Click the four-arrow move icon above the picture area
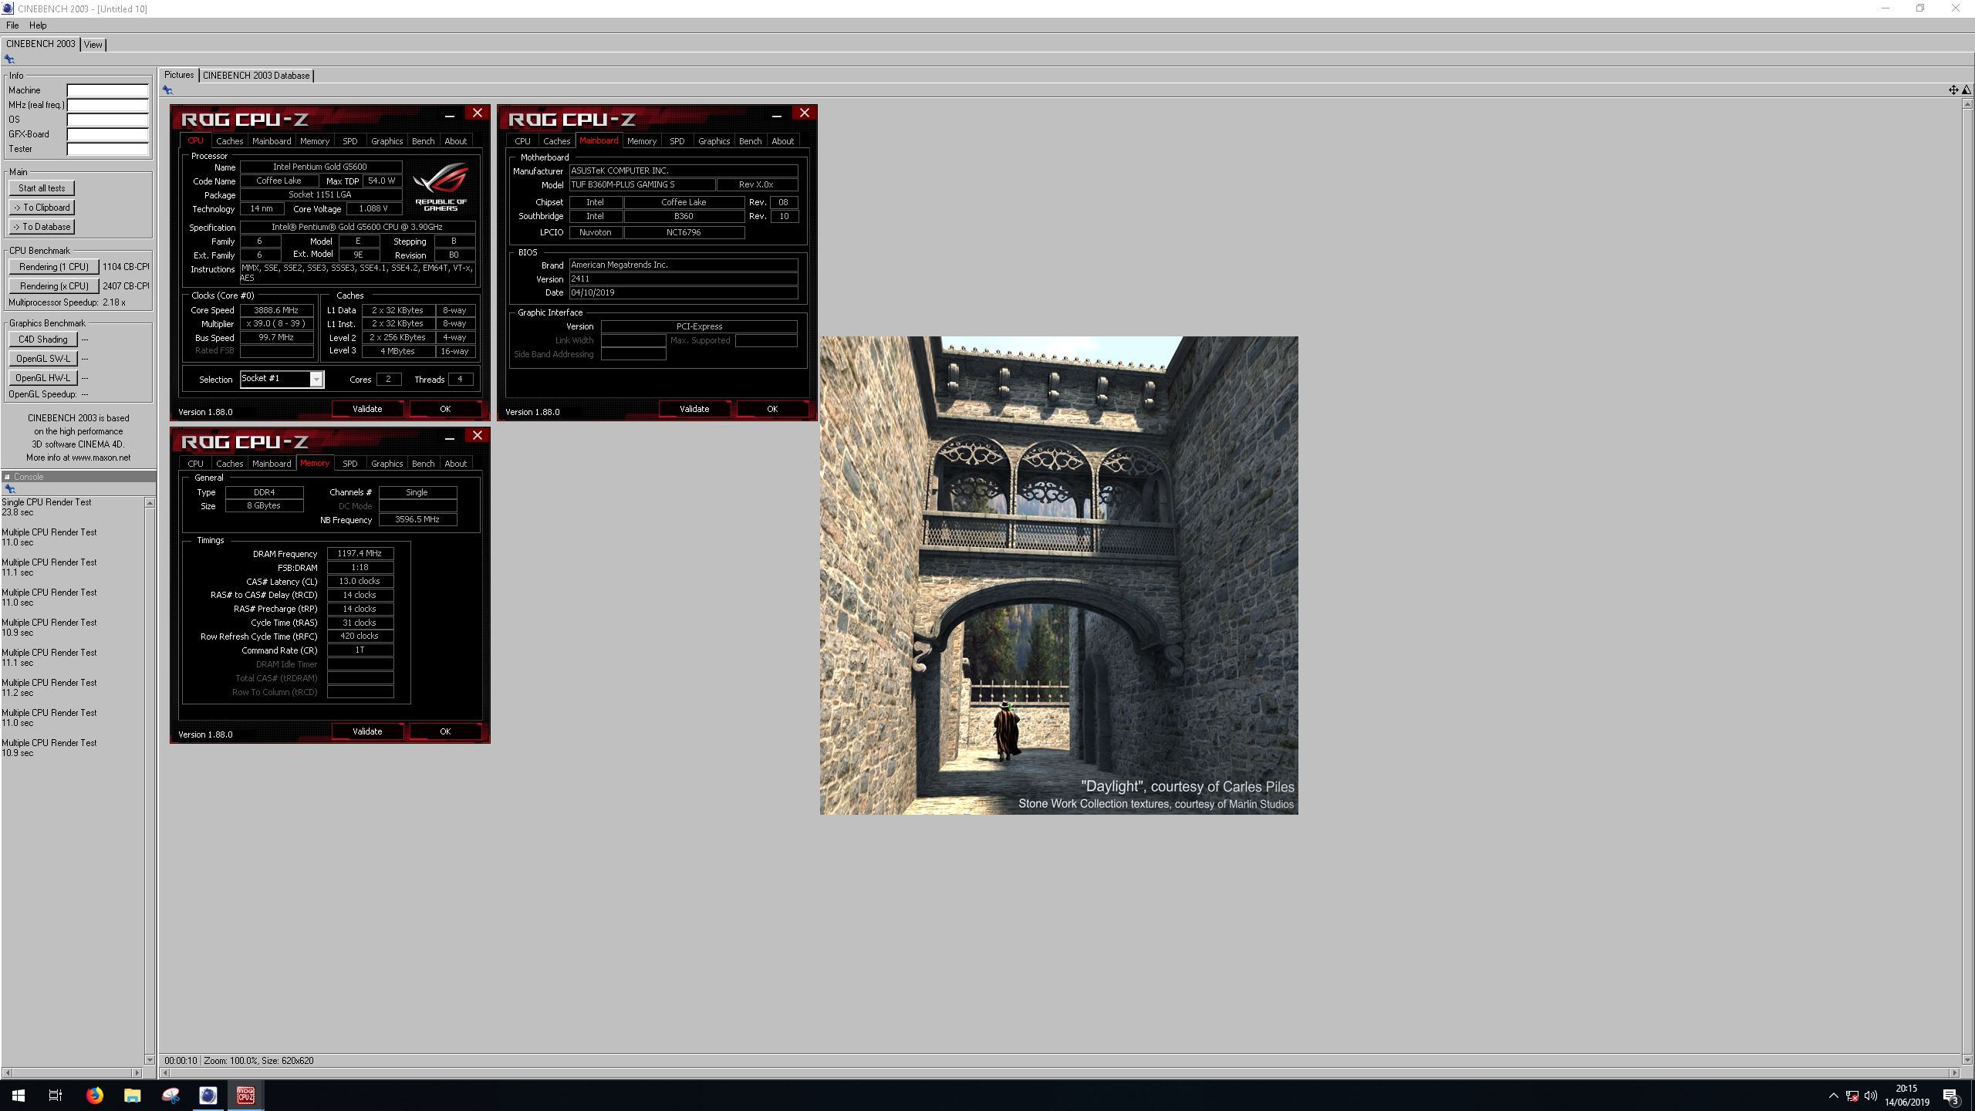The image size is (1975, 1111). click(x=1953, y=90)
